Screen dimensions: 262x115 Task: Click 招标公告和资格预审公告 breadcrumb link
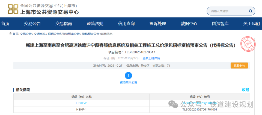pyautogui.click(x=64, y=34)
